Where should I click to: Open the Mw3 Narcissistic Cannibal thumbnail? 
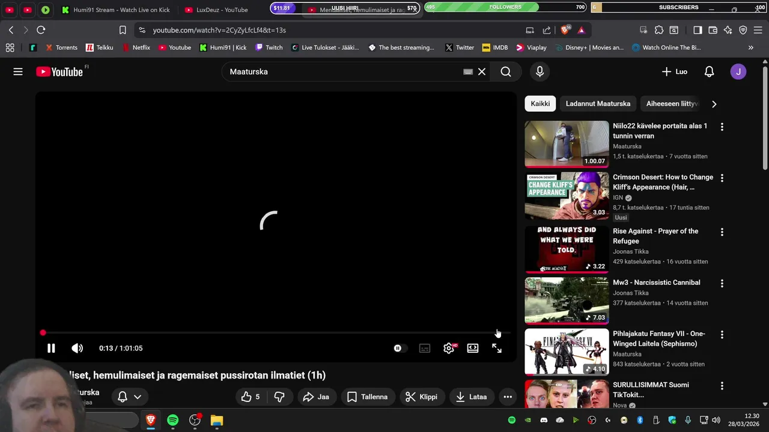(x=567, y=300)
